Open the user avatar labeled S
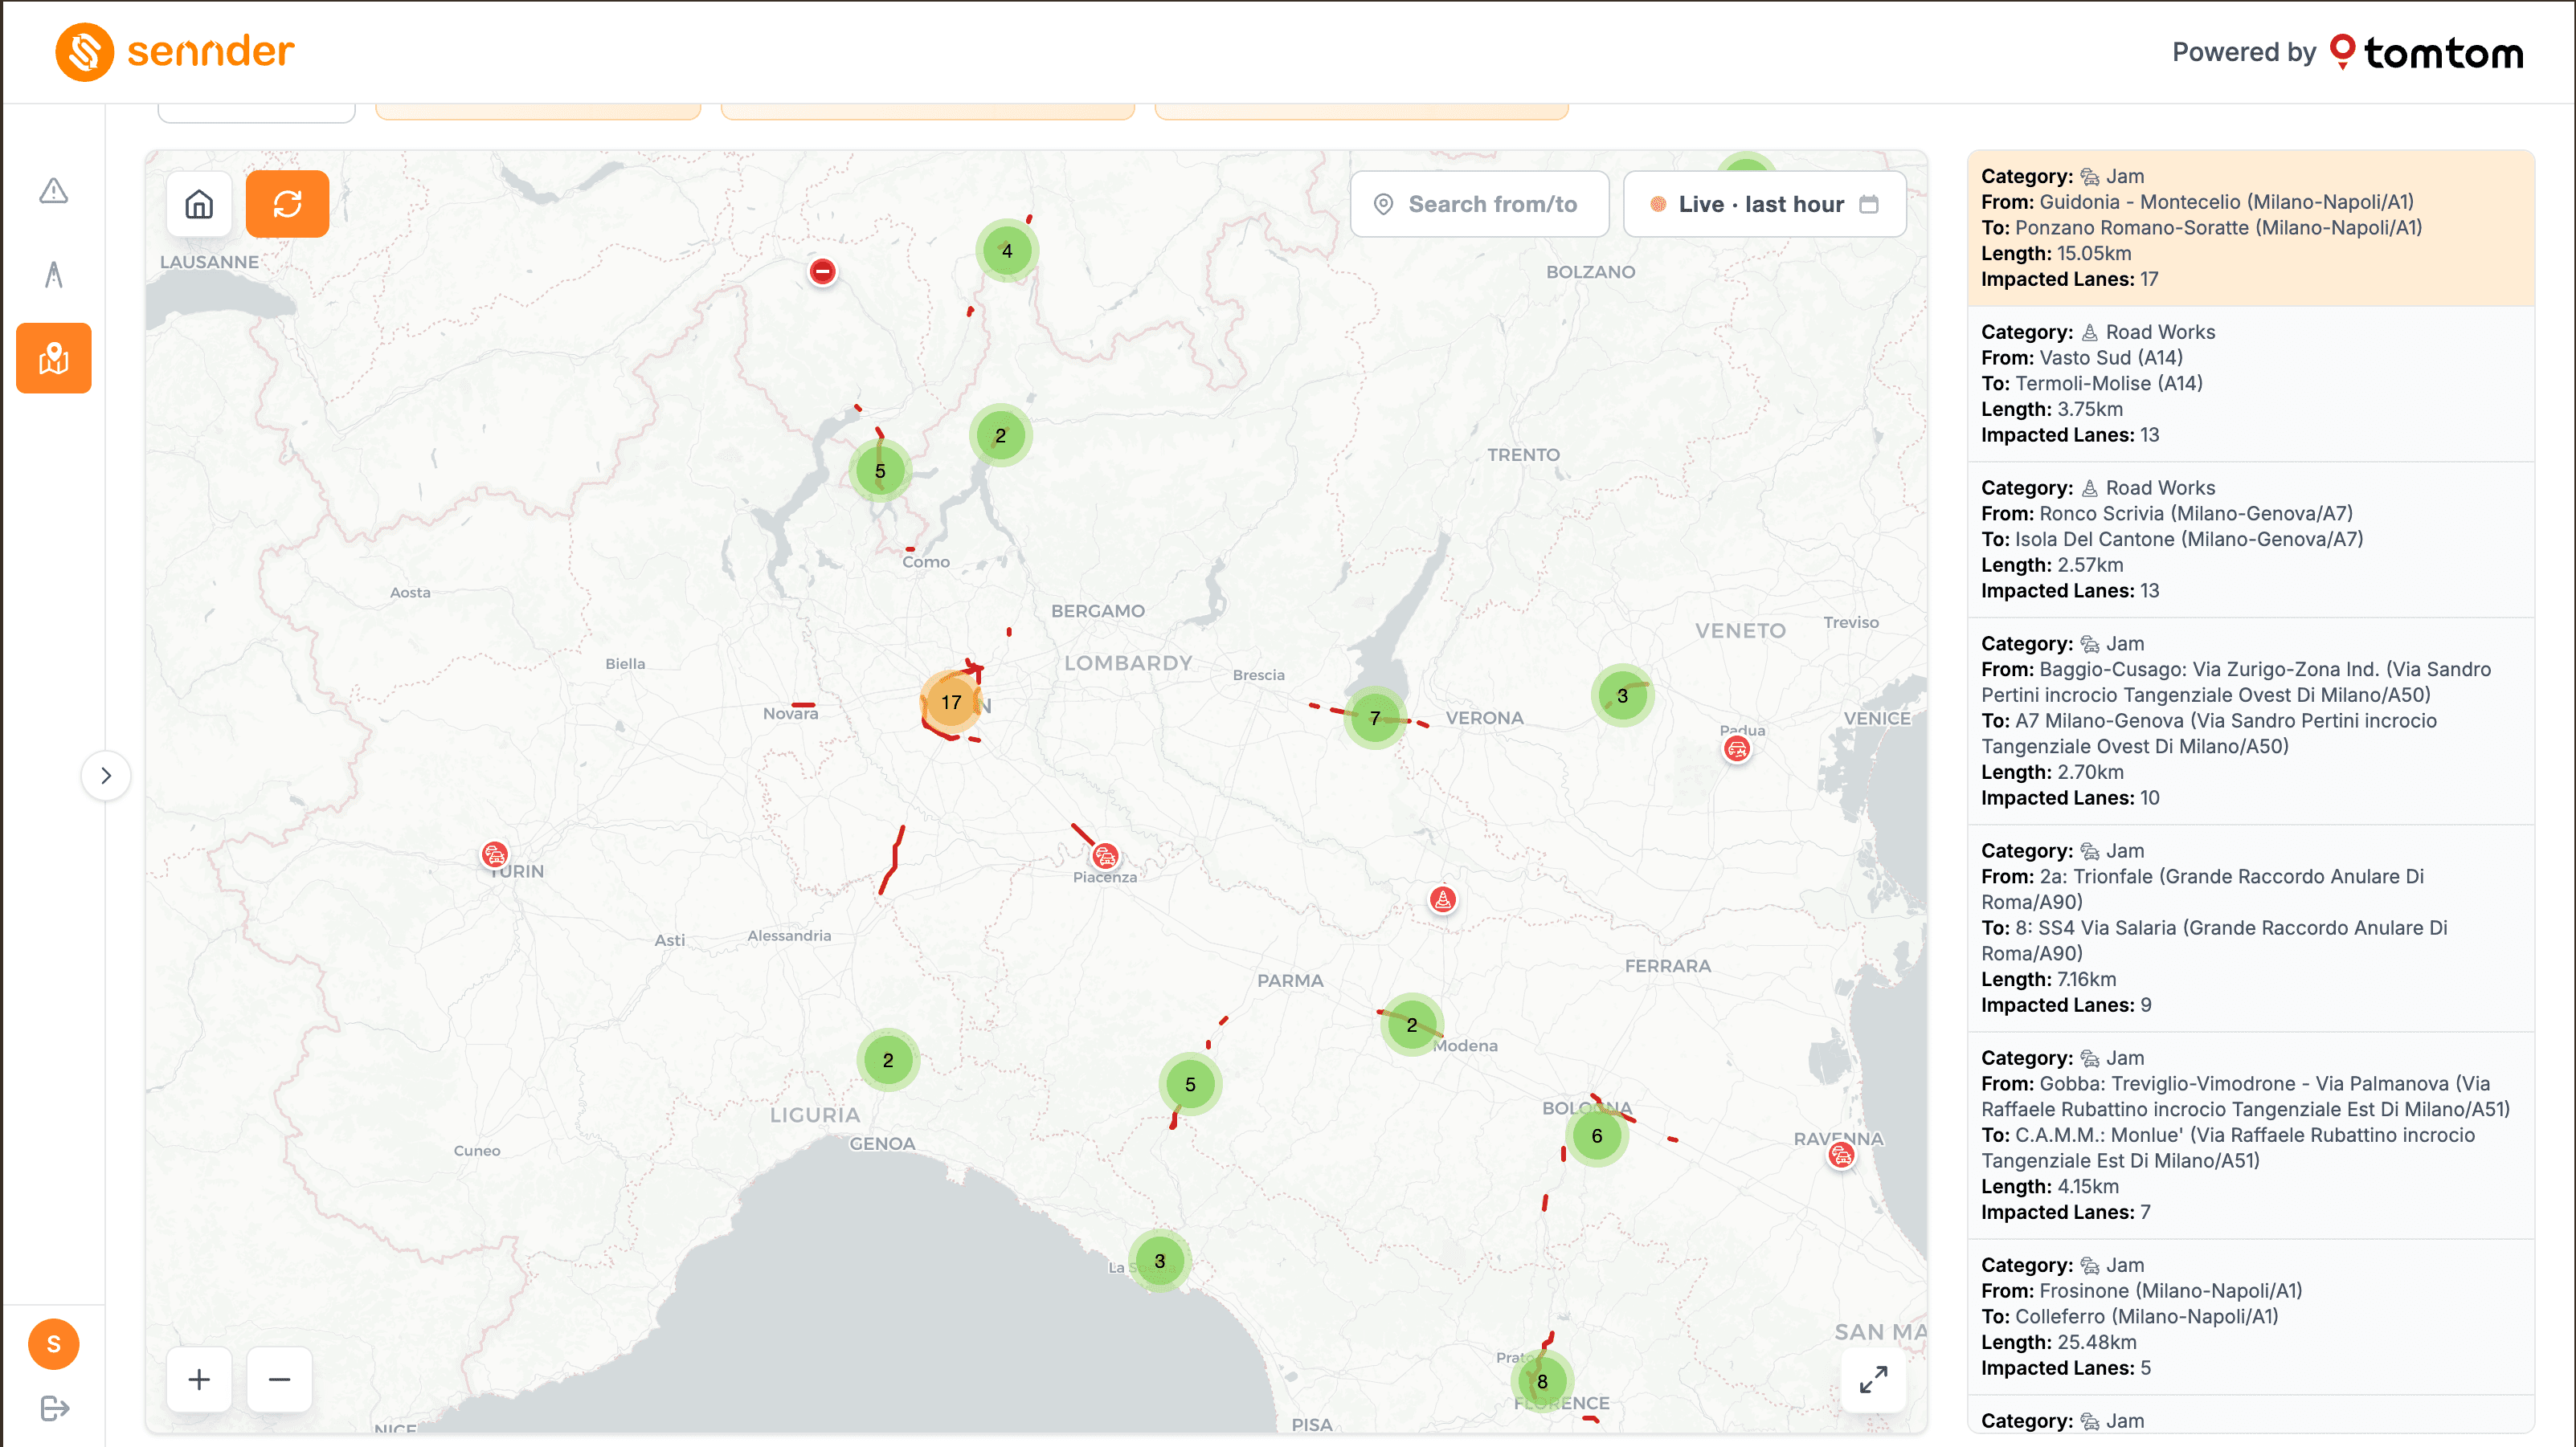 [54, 1344]
